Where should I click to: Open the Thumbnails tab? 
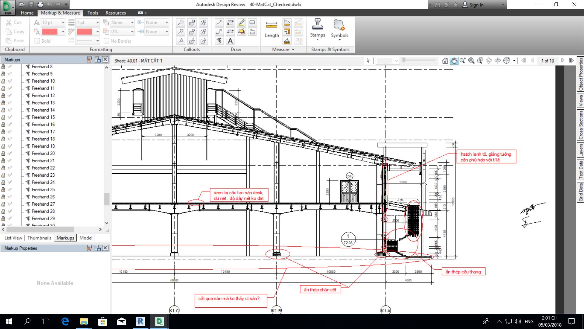coord(39,238)
